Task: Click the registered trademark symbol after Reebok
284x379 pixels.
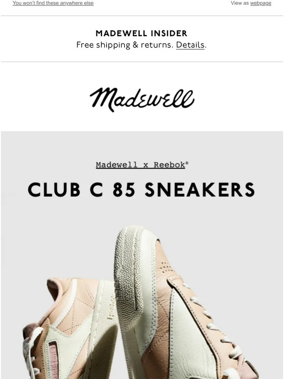Action: [187, 163]
